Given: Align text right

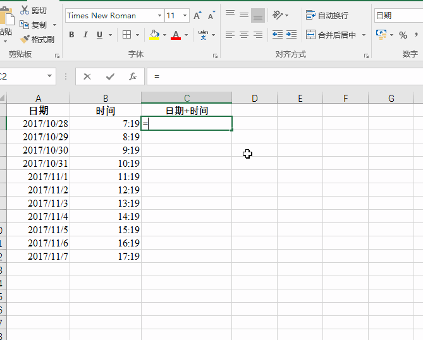Looking at the screenshot, I should click(258, 35).
